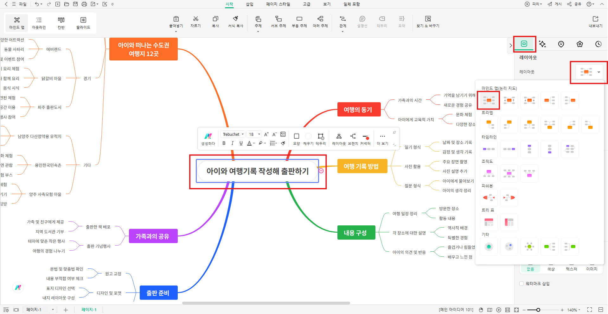Screen dimensions: 608x314
Task: Collapse the right panel with chevron arrow
Action: (x=510, y=45)
